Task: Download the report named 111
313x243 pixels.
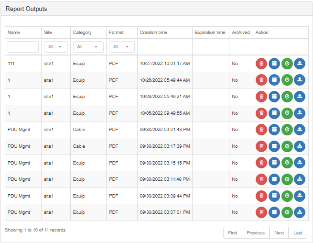Action: point(300,64)
